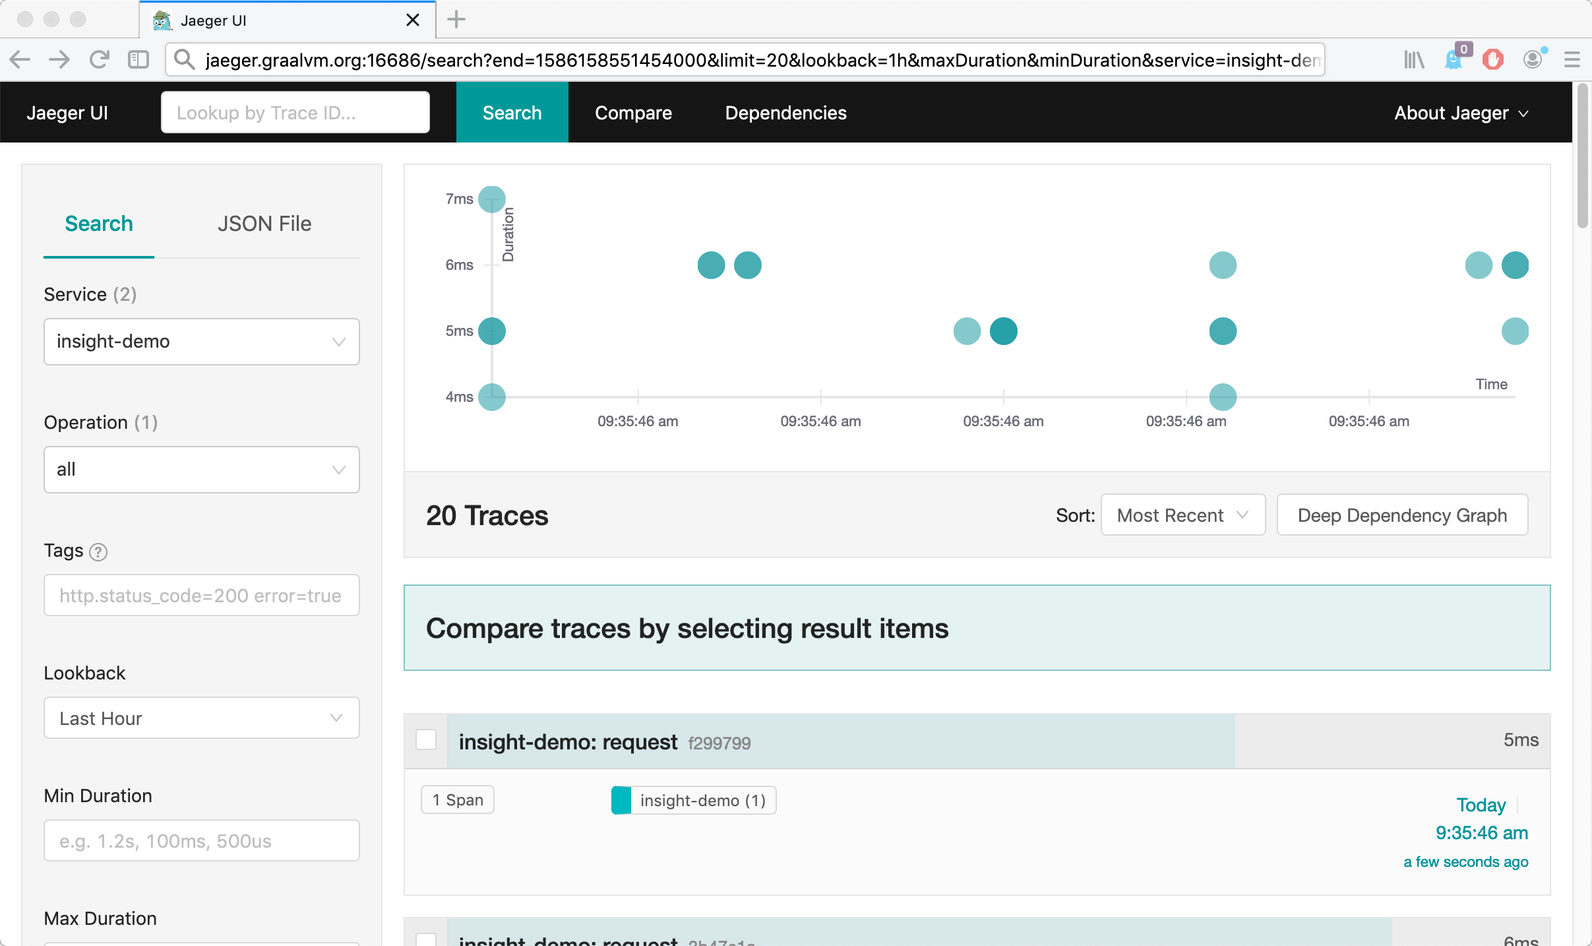The width and height of the screenshot is (1592, 946).
Task: Click the browser URL address bar
Action: tap(745, 60)
